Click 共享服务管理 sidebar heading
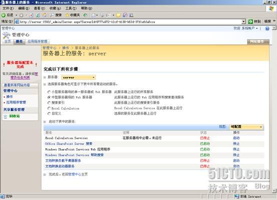This screenshot has height=200, width=277. tap(14, 110)
